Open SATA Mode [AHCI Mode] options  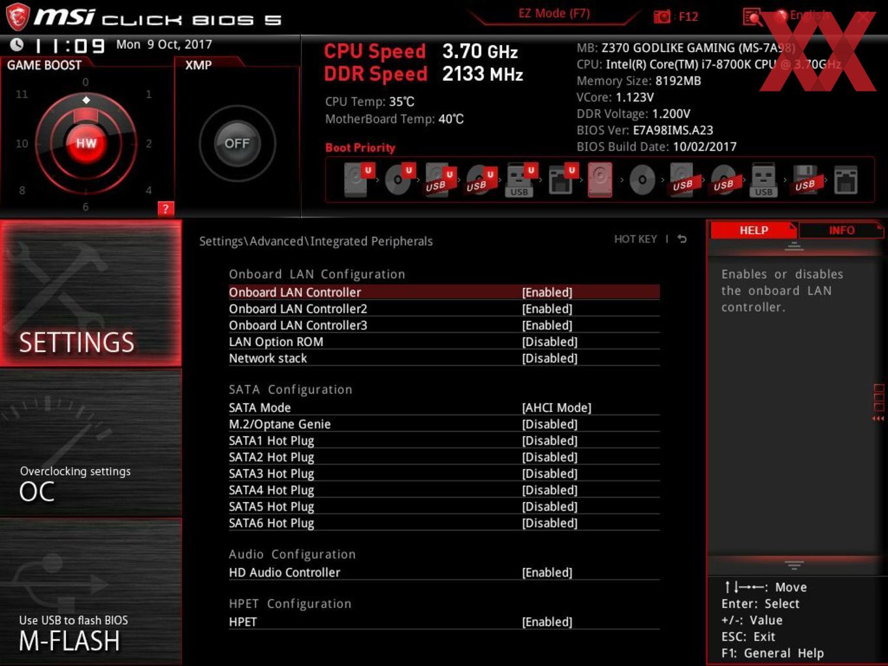pyautogui.click(x=556, y=407)
